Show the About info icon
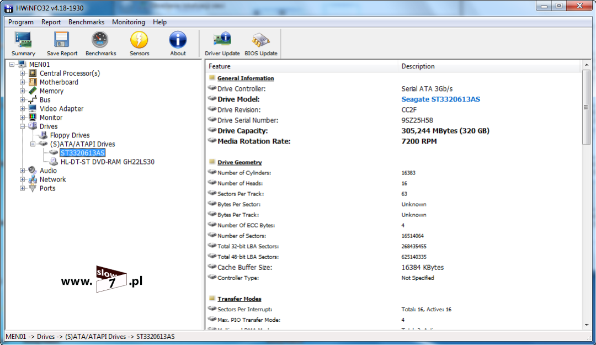The width and height of the screenshot is (596, 345). click(x=178, y=40)
